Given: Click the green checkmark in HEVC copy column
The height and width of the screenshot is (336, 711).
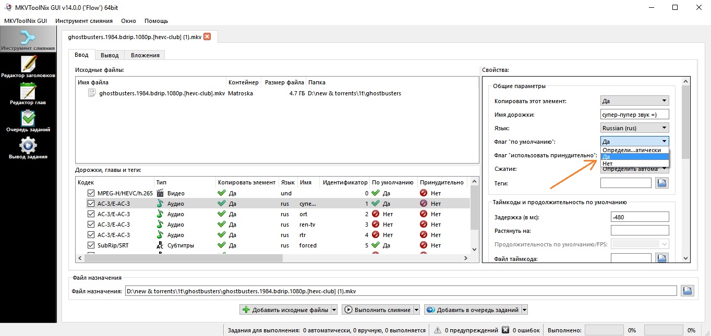Looking at the screenshot, I should coord(222,193).
